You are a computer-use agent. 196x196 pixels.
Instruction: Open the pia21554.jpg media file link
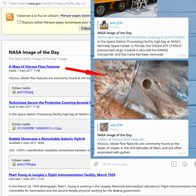coord(25,92)
